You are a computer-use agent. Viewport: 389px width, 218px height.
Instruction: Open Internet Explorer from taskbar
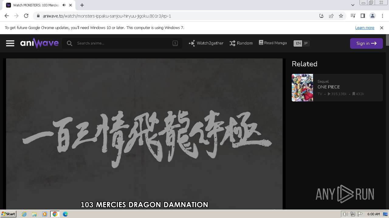[x=24, y=214]
